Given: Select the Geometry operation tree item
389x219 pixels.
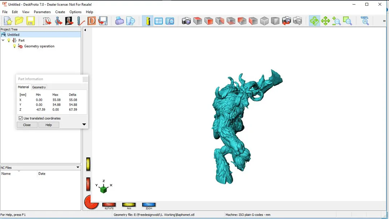Looking at the screenshot, I should coord(39,46).
